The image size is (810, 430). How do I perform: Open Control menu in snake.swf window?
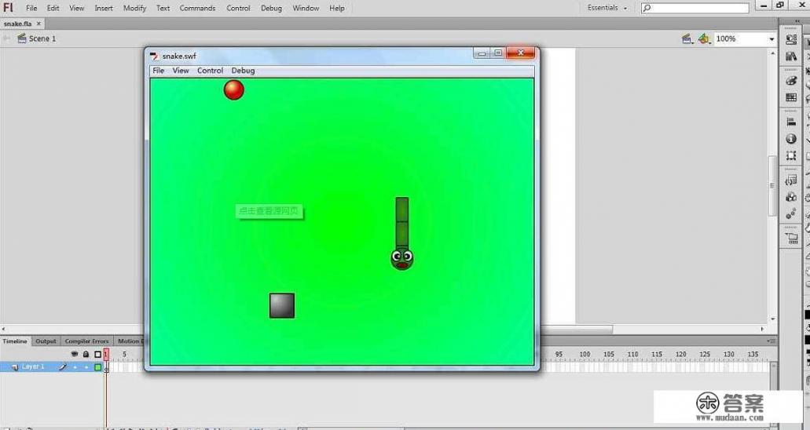tap(210, 71)
